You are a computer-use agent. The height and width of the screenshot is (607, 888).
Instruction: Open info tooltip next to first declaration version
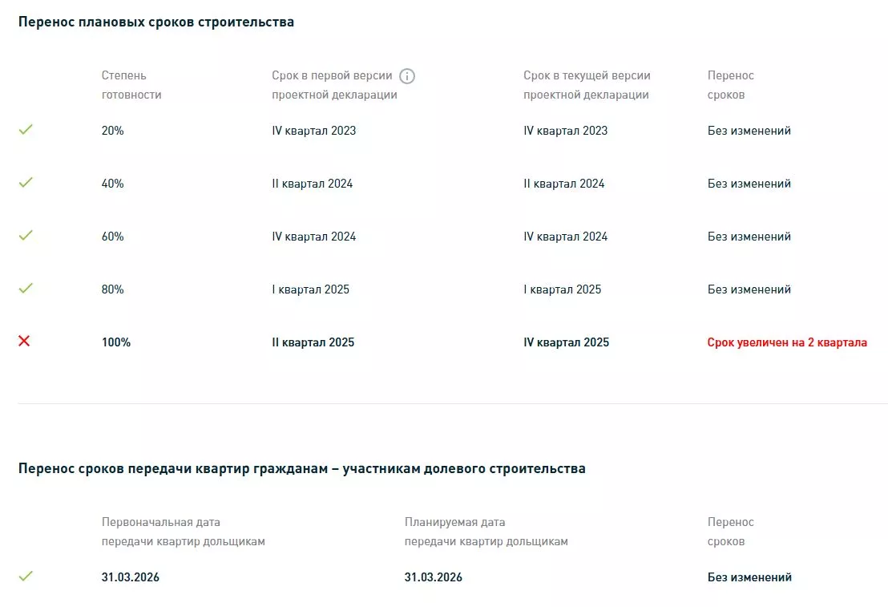[x=406, y=76]
